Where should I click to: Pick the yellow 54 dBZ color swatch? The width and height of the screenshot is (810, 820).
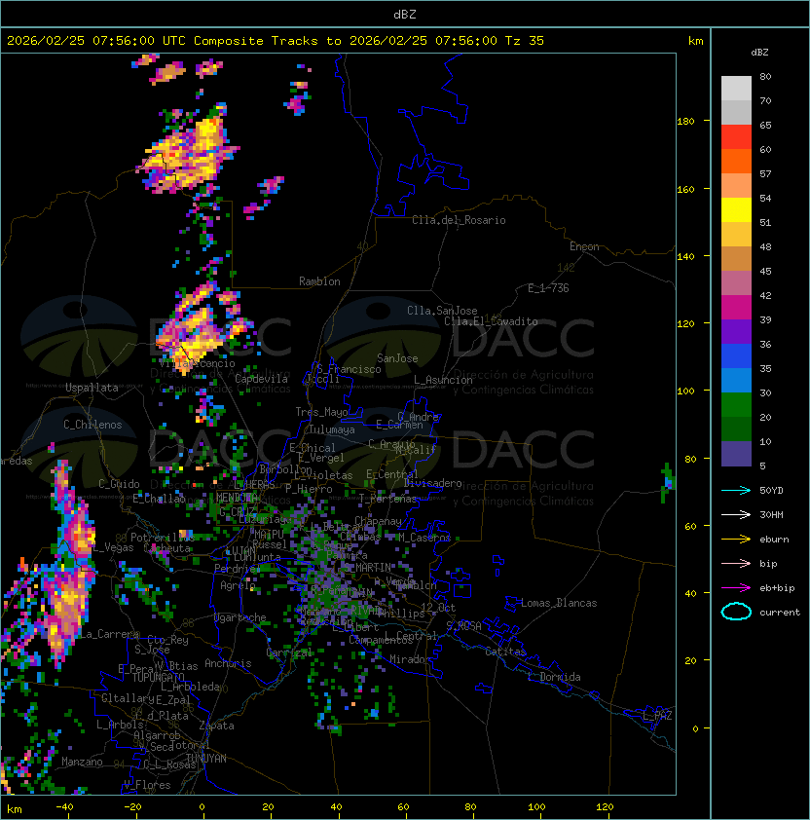(x=736, y=209)
